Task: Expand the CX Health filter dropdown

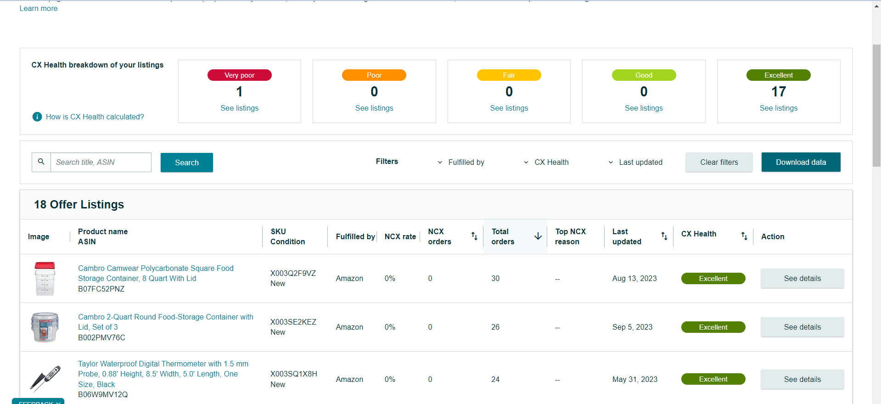Action: point(546,162)
